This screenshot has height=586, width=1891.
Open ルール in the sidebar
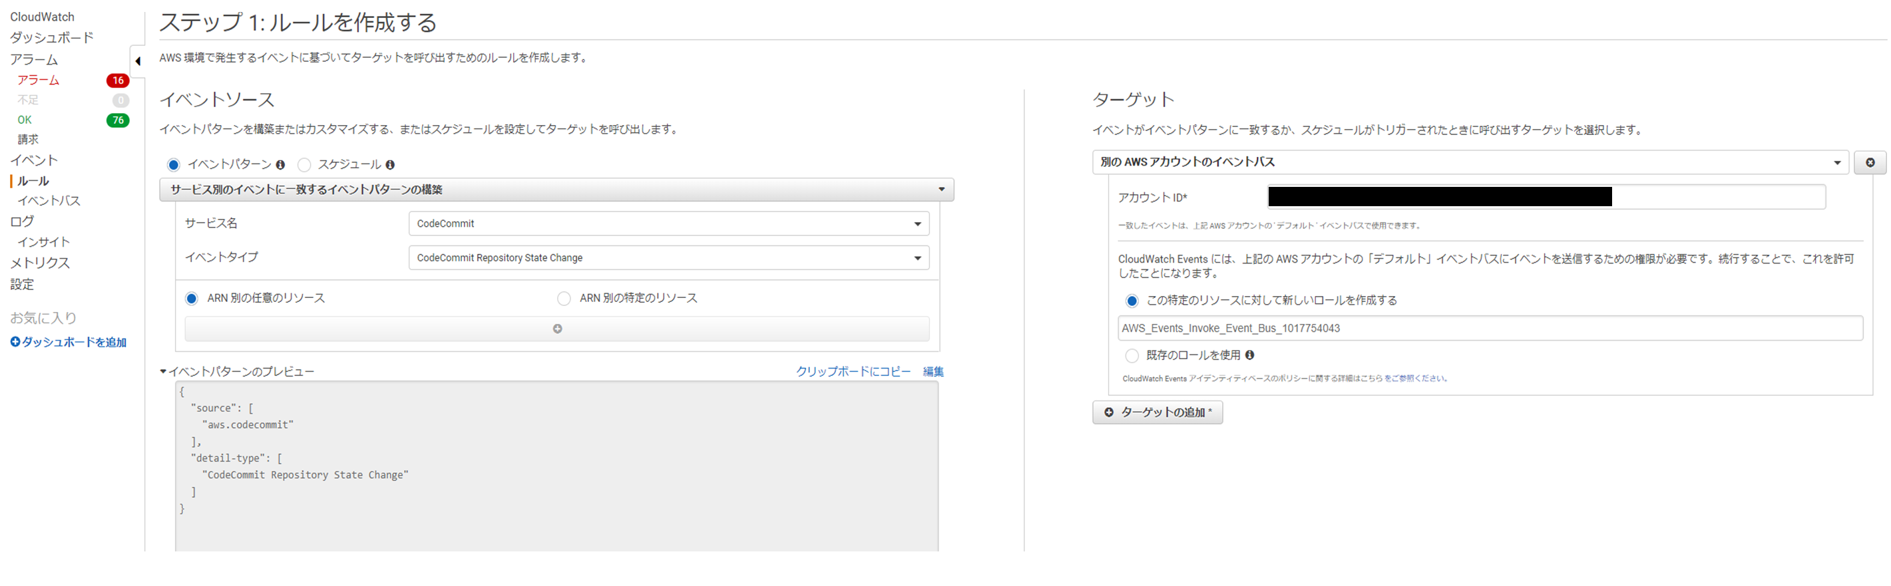(33, 181)
